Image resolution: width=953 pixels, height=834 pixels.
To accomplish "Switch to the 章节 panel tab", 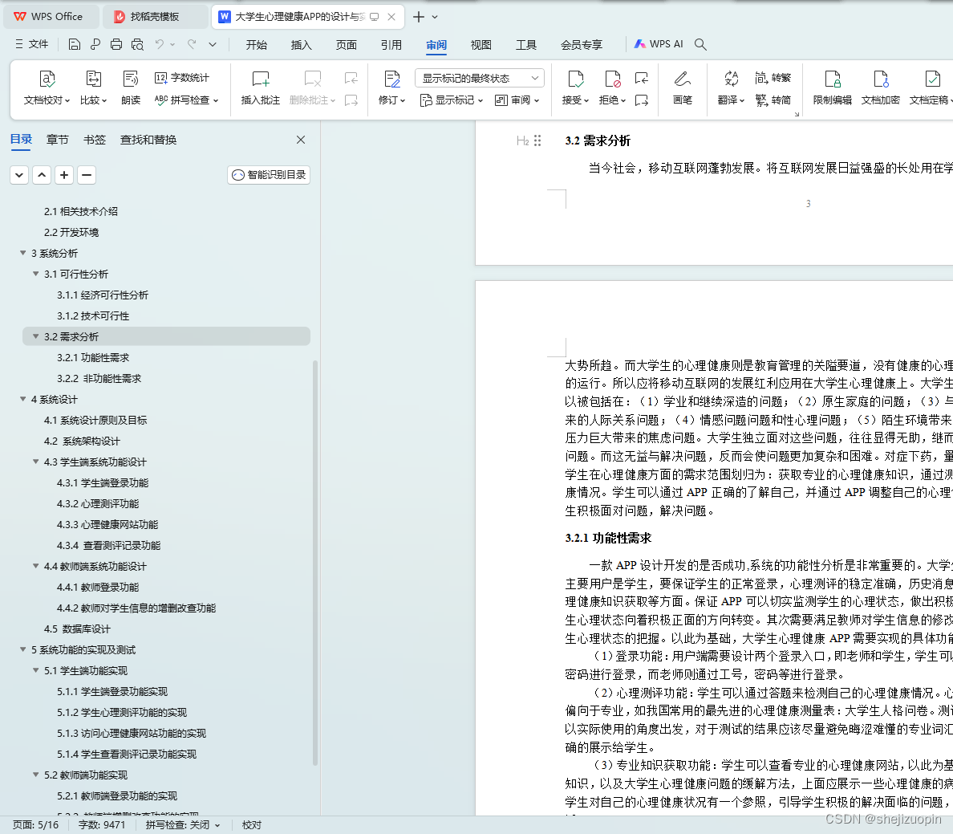I will pyautogui.click(x=57, y=140).
